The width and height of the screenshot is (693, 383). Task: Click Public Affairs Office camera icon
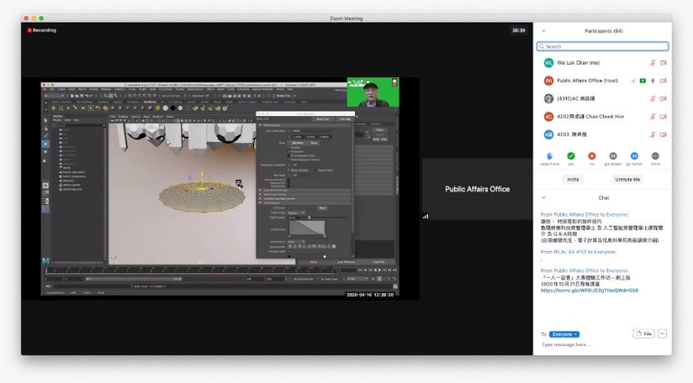[663, 81]
